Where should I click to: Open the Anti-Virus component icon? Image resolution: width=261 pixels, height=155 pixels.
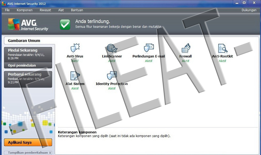[x=75, y=48]
